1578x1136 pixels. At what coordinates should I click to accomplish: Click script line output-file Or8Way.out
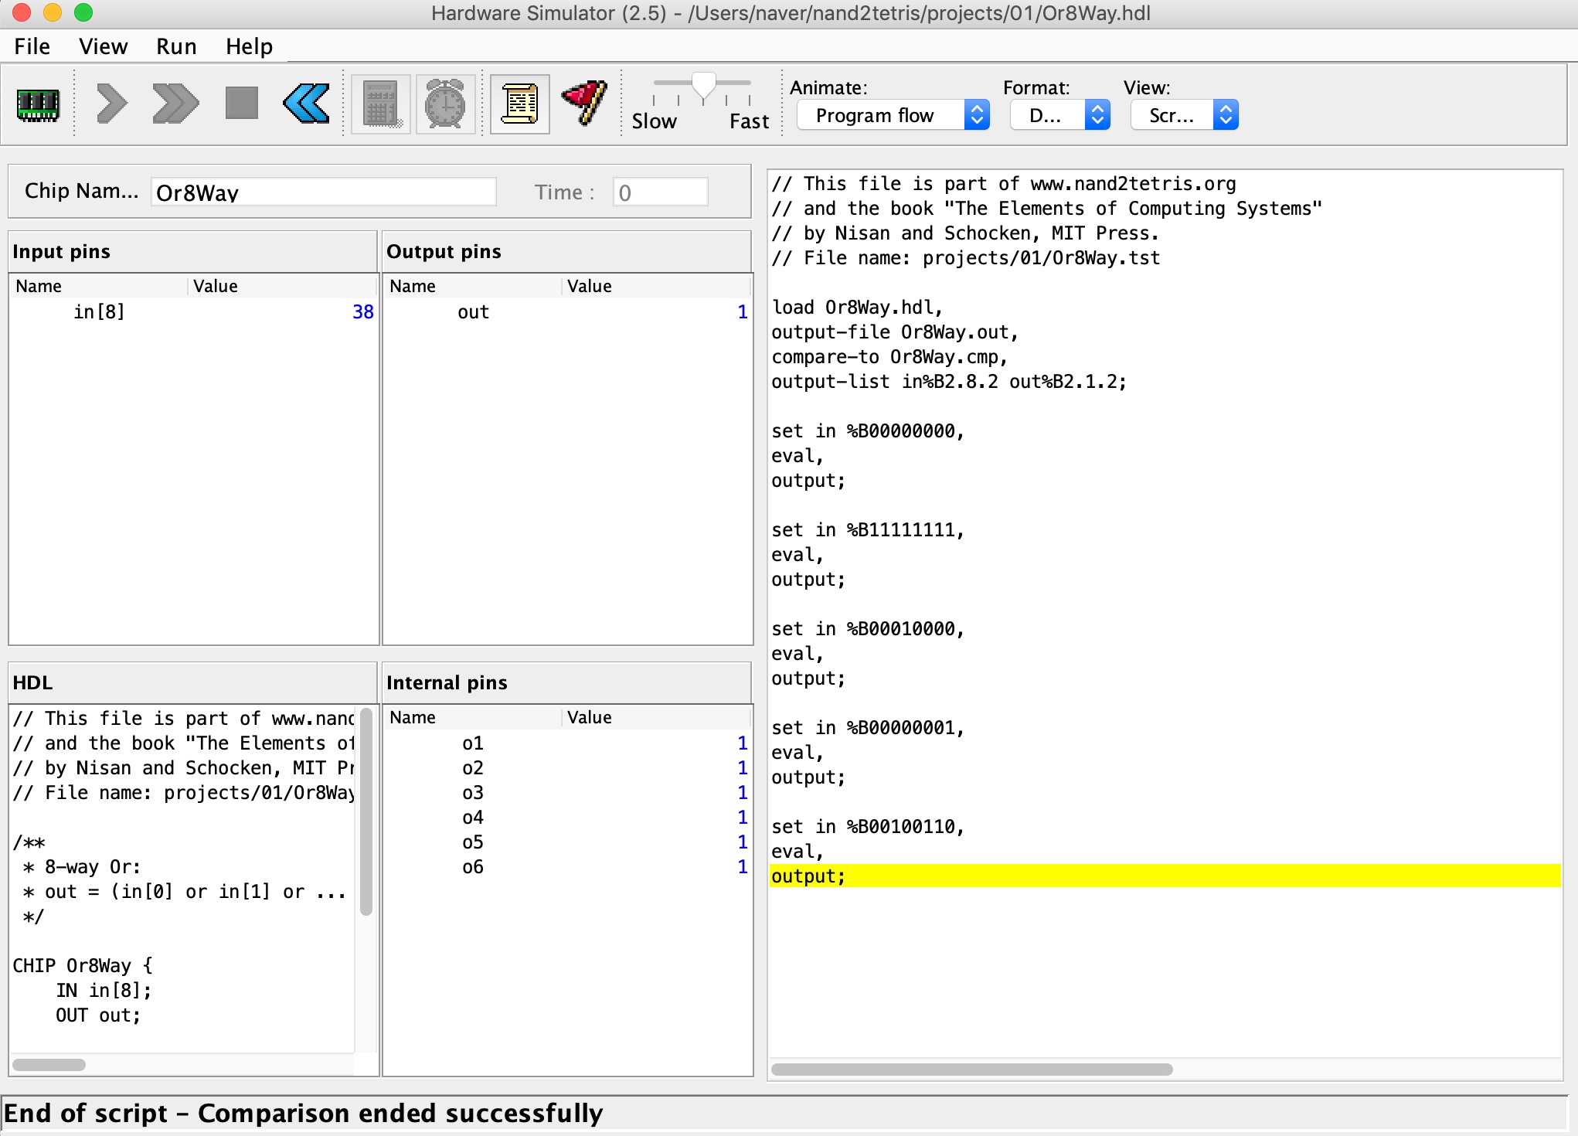[x=895, y=332]
